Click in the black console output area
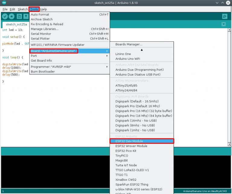Image resolution: width=232 pixels, height=194 pixels. pyautogui.click(x=55, y=172)
